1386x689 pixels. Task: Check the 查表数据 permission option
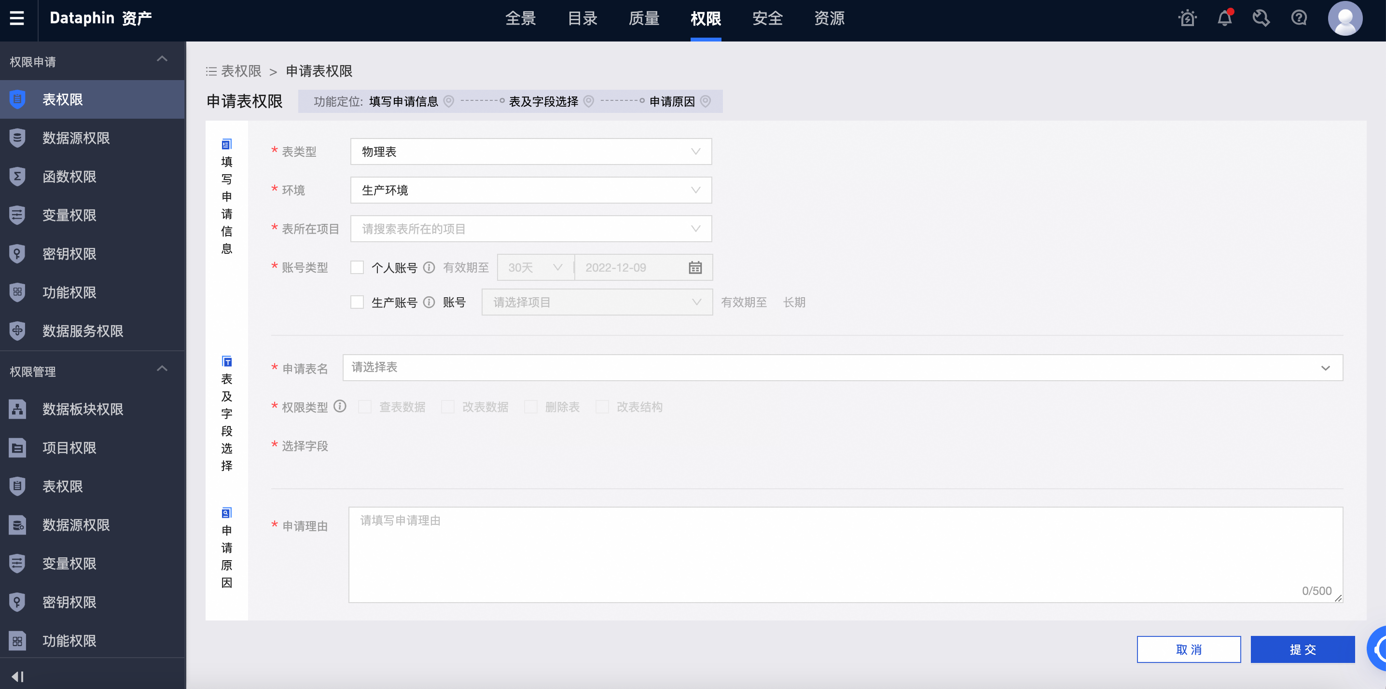[x=365, y=407]
